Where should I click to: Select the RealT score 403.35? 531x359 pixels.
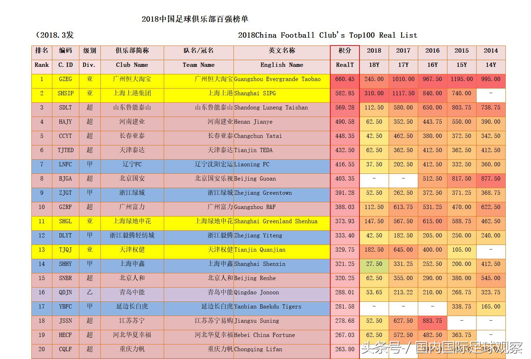345,178
